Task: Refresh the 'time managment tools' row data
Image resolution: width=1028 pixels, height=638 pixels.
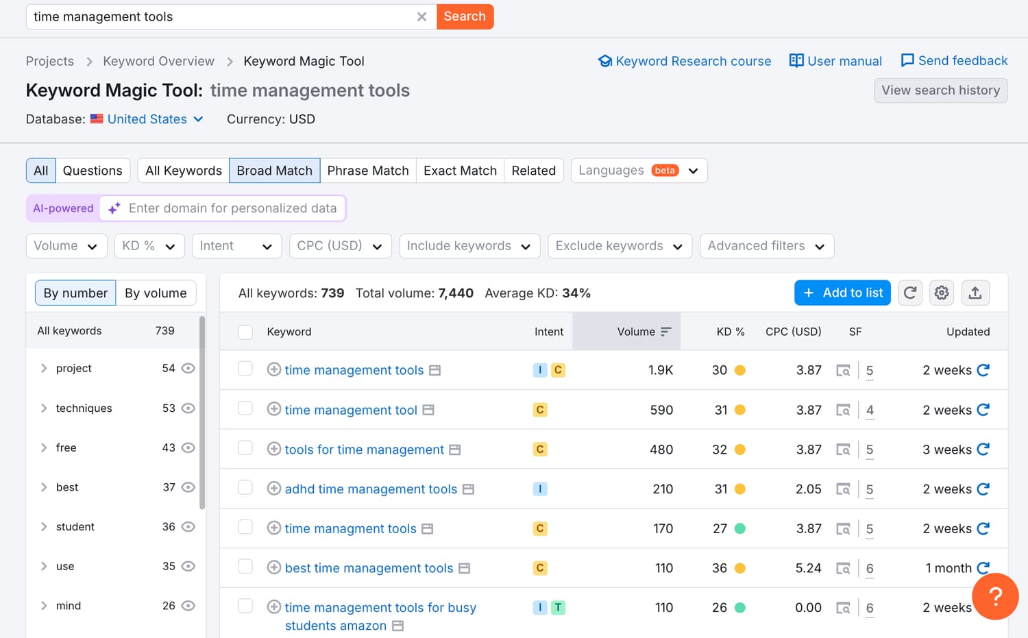Action: click(x=983, y=528)
